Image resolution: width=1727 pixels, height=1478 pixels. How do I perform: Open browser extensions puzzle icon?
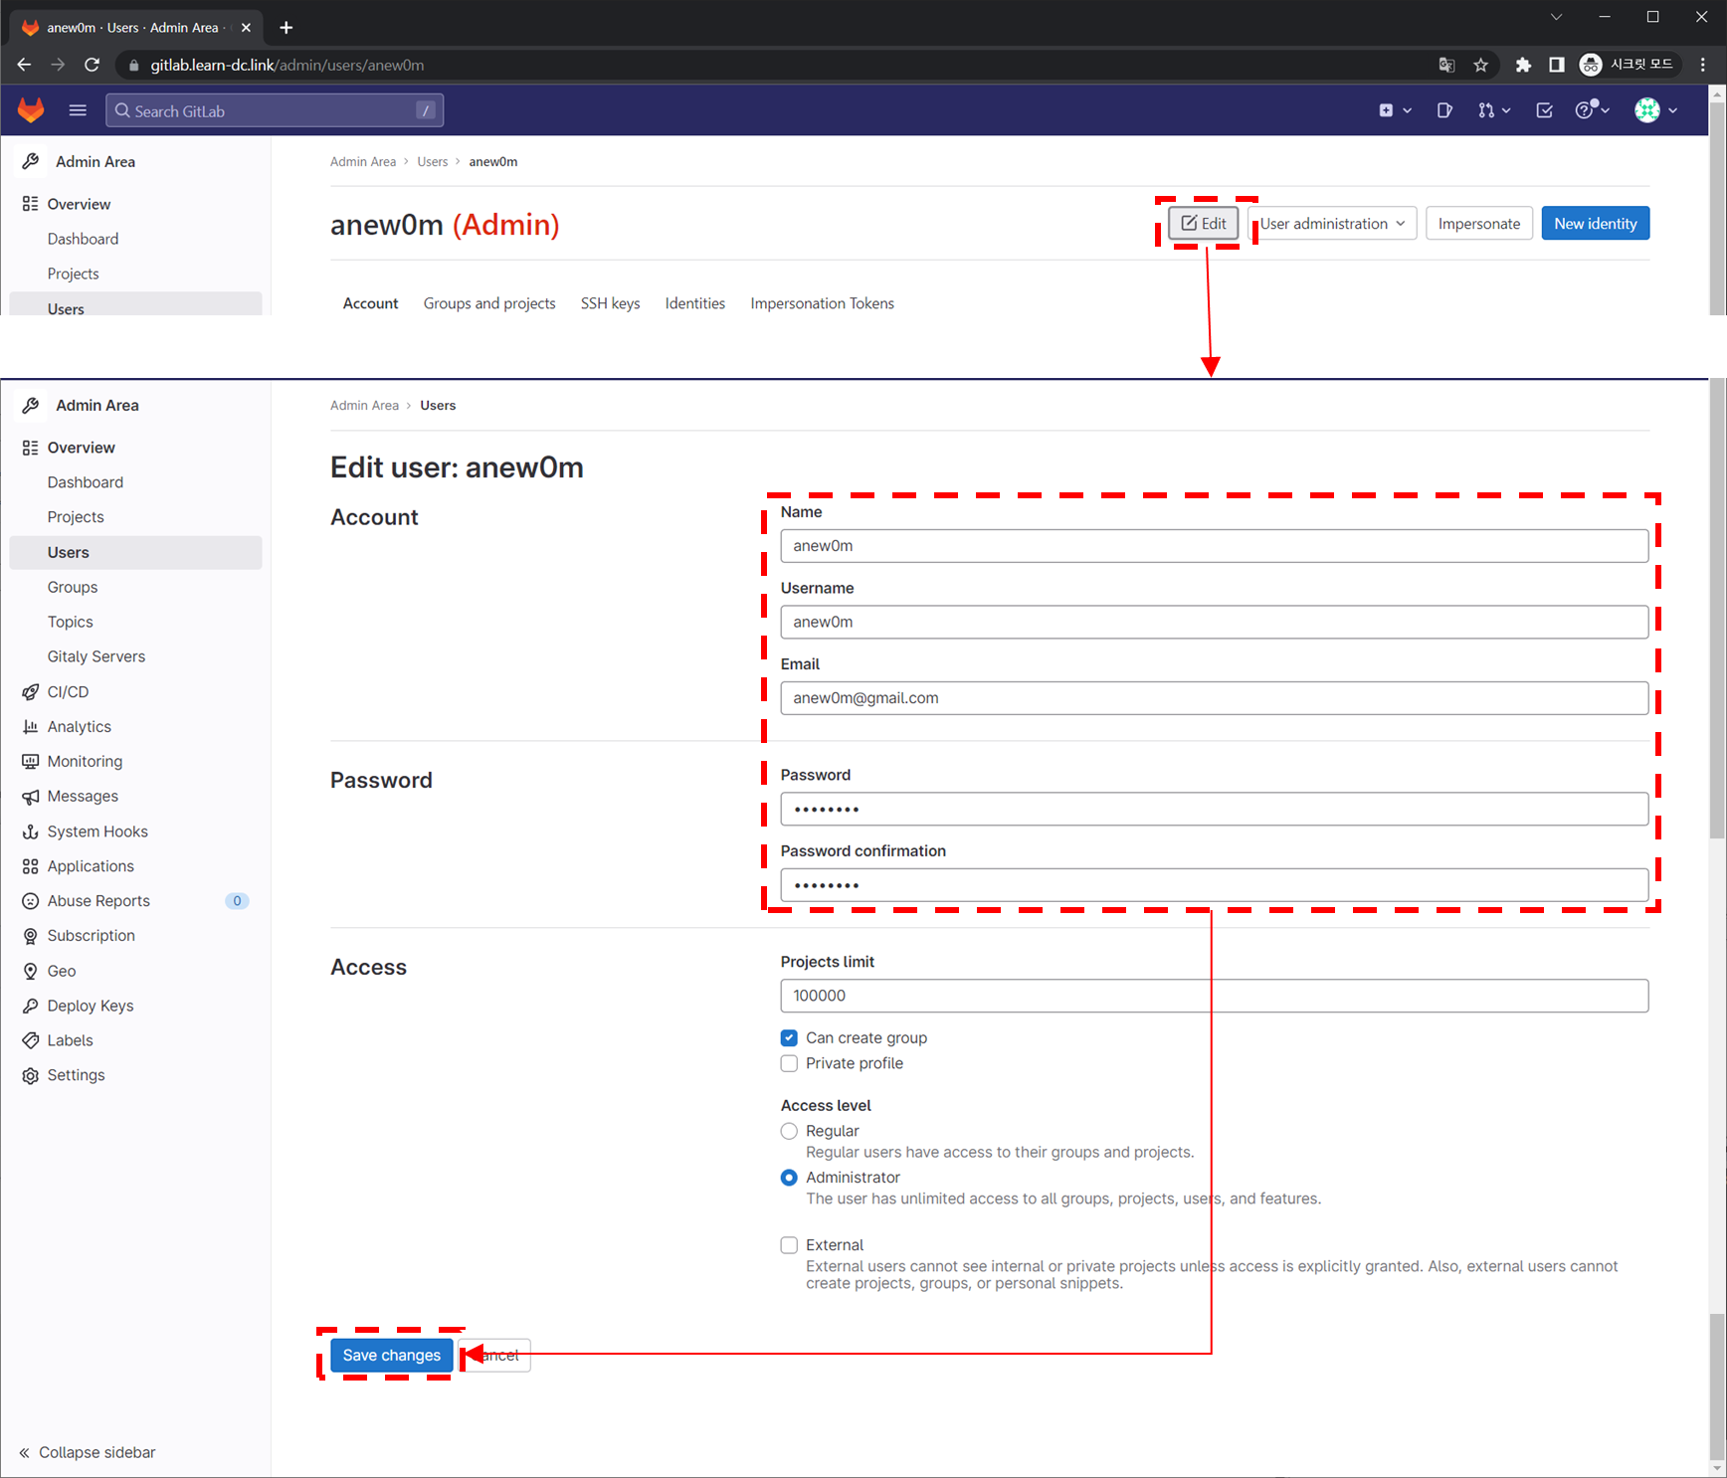click(1522, 66)
